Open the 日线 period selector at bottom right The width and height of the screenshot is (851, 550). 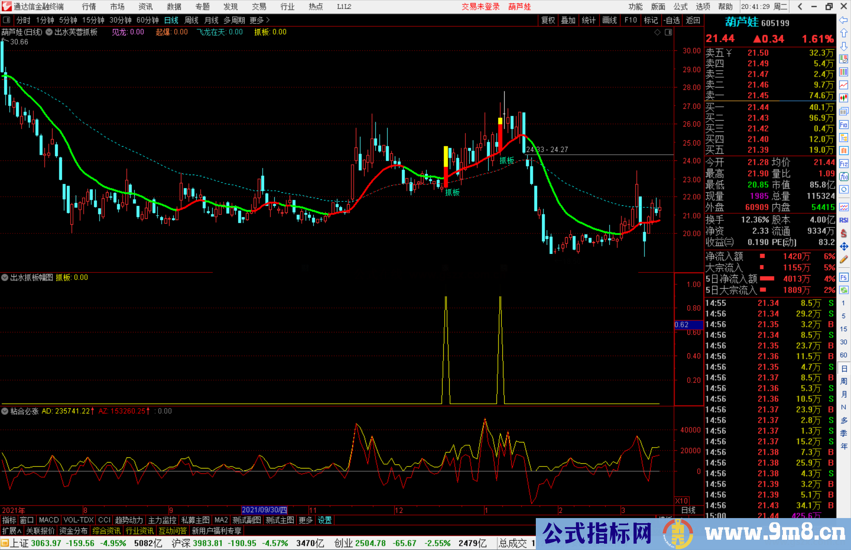(x=688, y=510)
